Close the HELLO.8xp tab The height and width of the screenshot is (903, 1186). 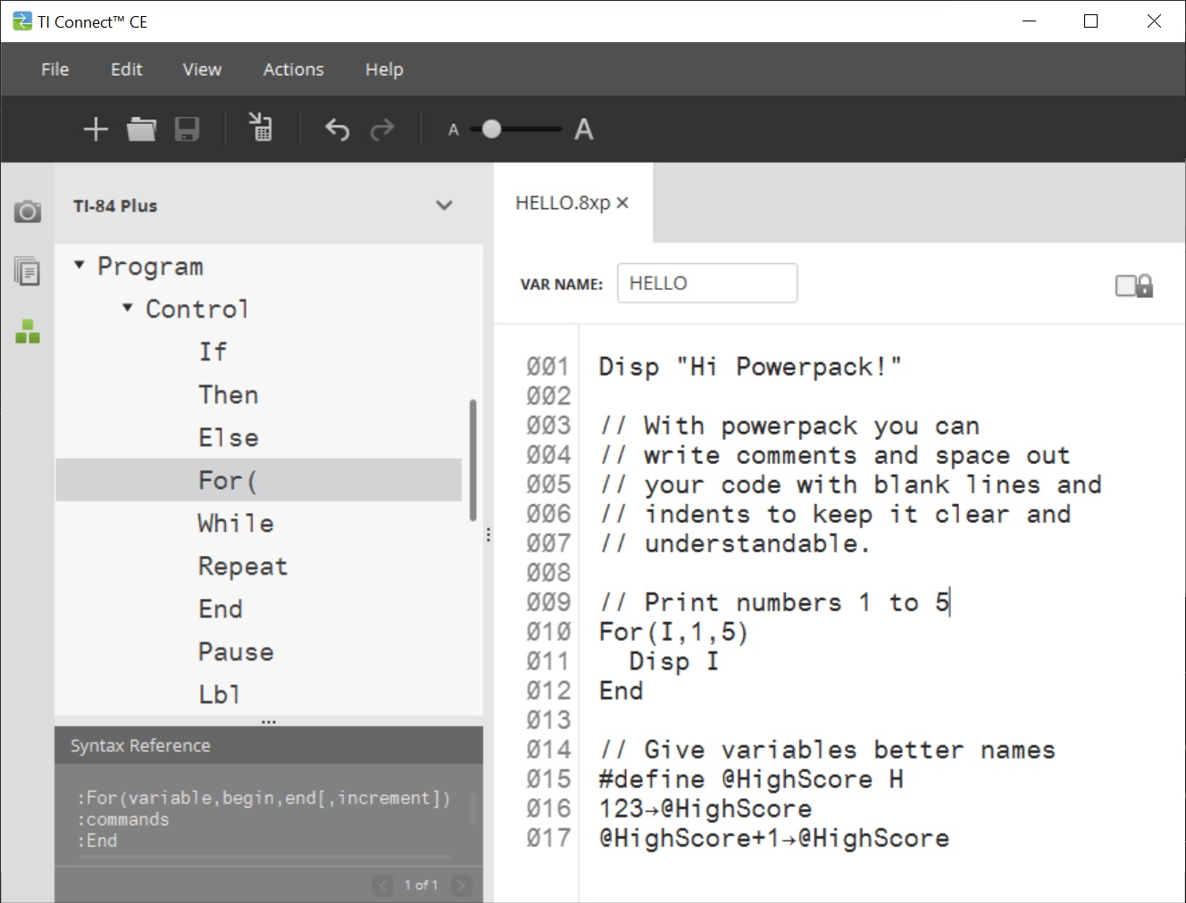coord(622,203)
